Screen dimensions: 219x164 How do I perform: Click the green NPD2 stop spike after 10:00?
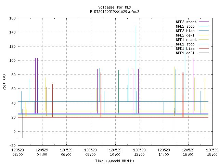point(119,92)
